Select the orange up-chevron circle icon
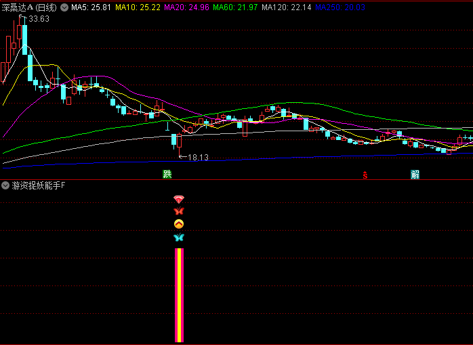Screen dimensions: 473x345 coord(179,224)
